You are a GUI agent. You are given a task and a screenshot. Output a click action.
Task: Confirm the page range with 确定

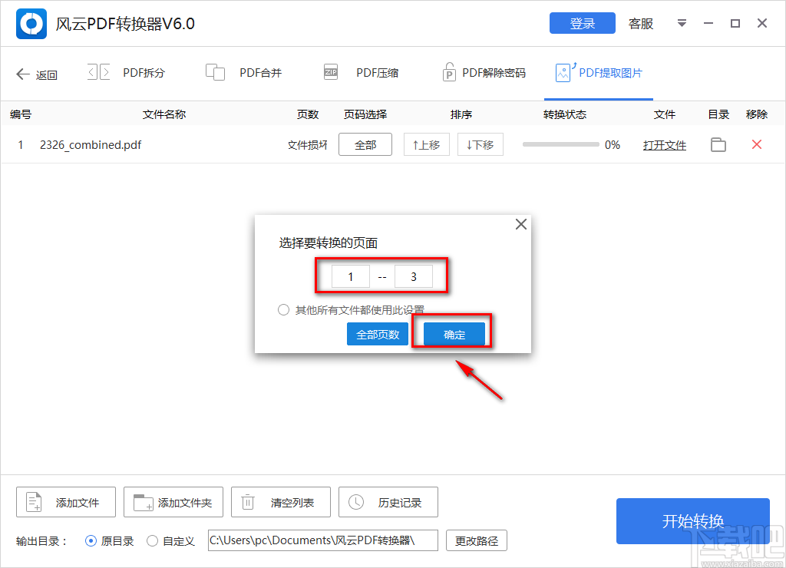point(453,334)
